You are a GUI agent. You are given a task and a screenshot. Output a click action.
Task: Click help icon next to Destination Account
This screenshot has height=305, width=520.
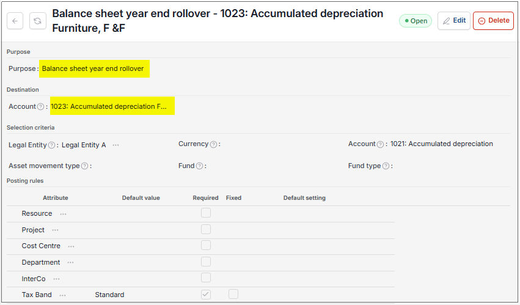point(40,106)
